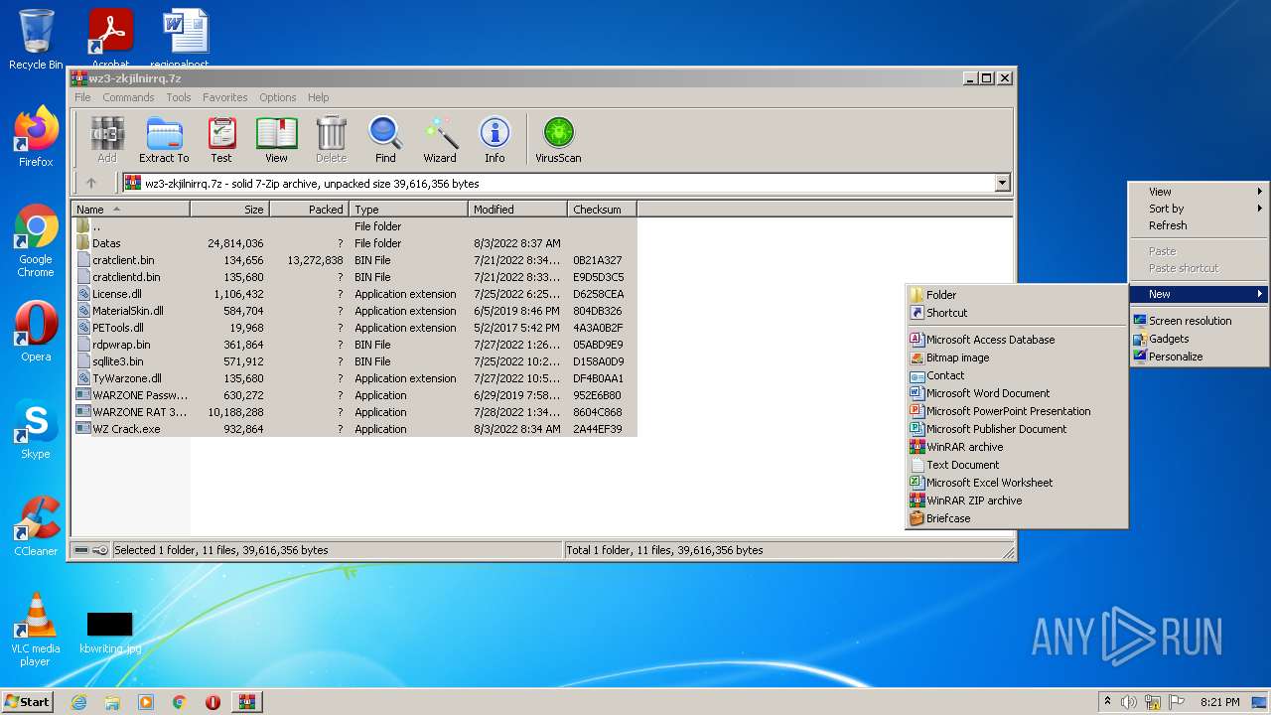Go up one level with the arrow button
The height and width of the screenshot is (715, 1271).
tap(91, 183)
